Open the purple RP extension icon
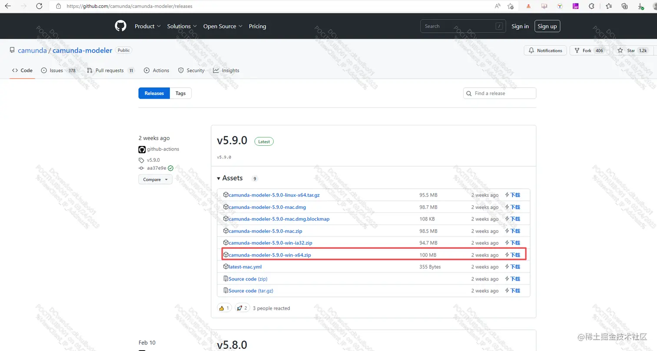The image size is (657, 351). pyautogui.click(x=576, y=6)
